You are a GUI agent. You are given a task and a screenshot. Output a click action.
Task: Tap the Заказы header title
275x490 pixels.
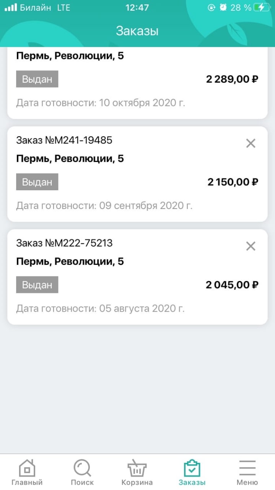coord(137,31)
